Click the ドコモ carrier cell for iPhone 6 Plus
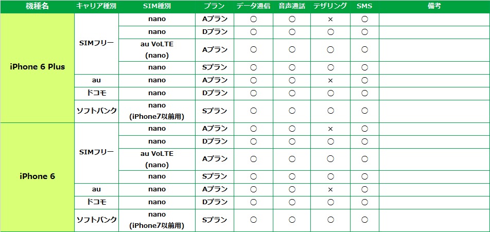Viewport: 490px width, 232px height. pyautogui.click(x=96, y=93)
